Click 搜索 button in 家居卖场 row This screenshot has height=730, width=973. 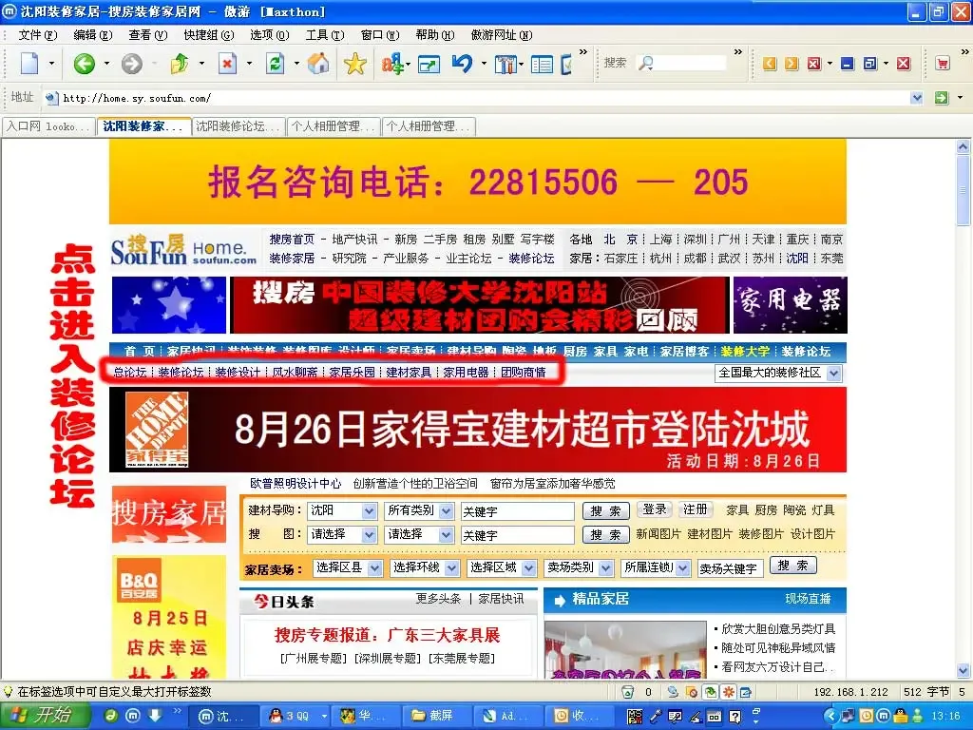(793, 566)
